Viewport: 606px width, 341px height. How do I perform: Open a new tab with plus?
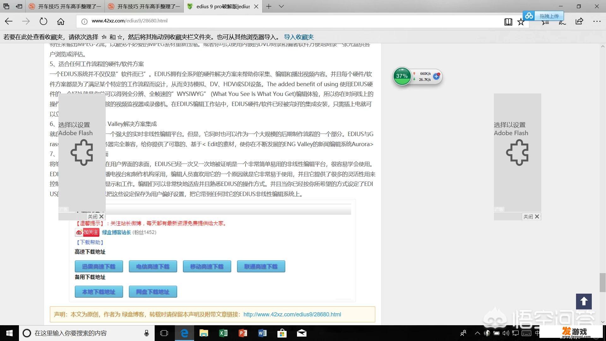[x=269, y=6]
